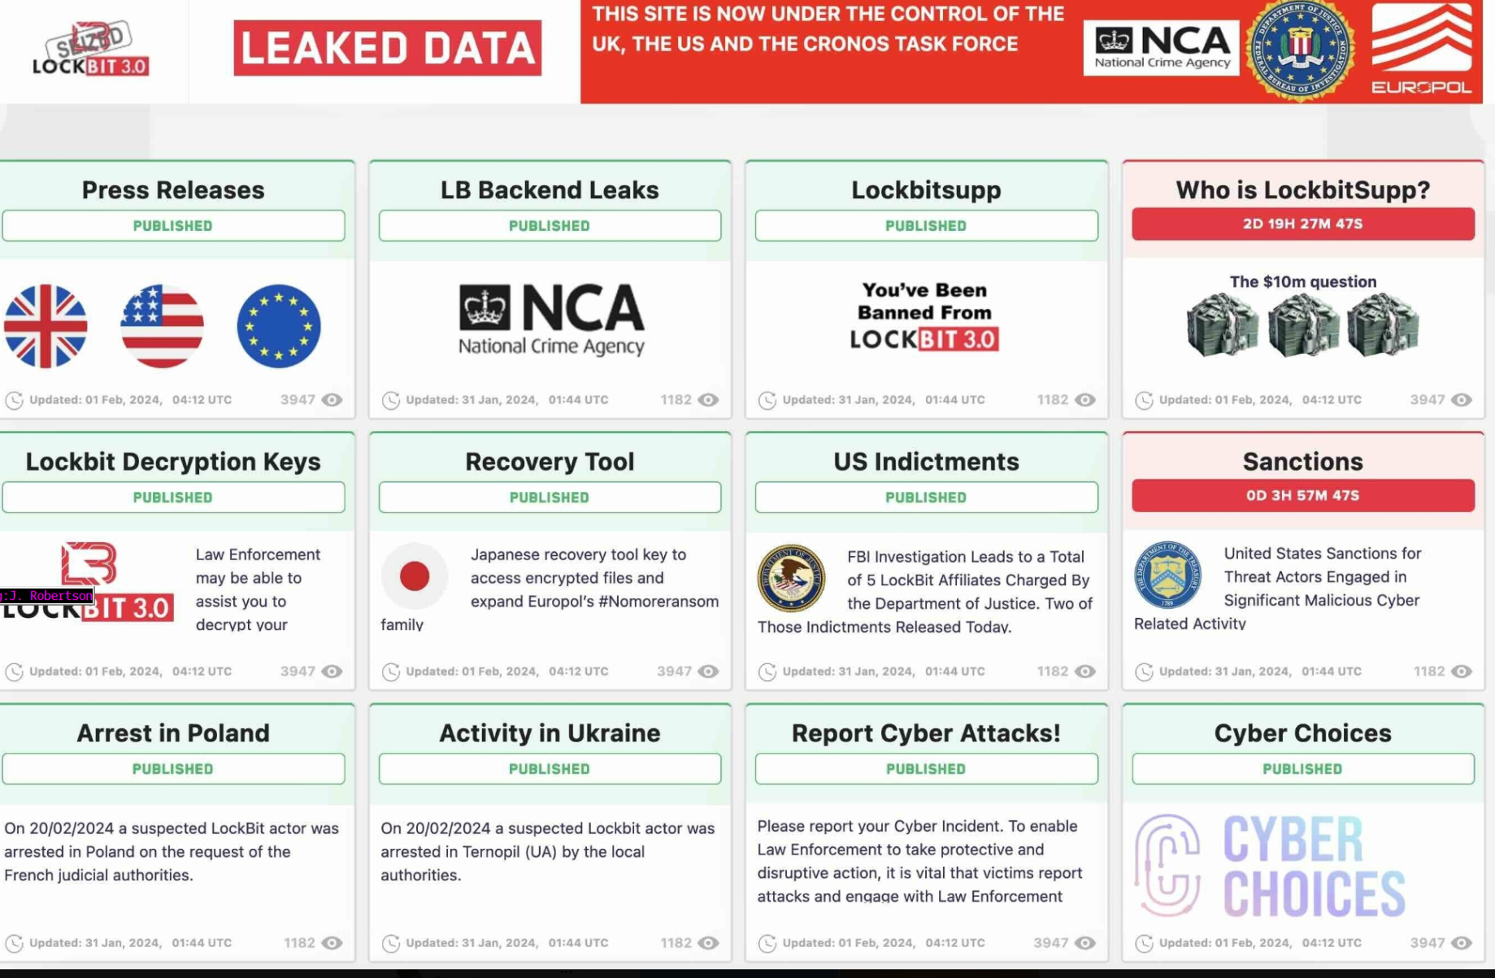The height and width of the screenshot is (978, 1495).
Task: Click the EU flag icon
Action: tap(279, 326)
